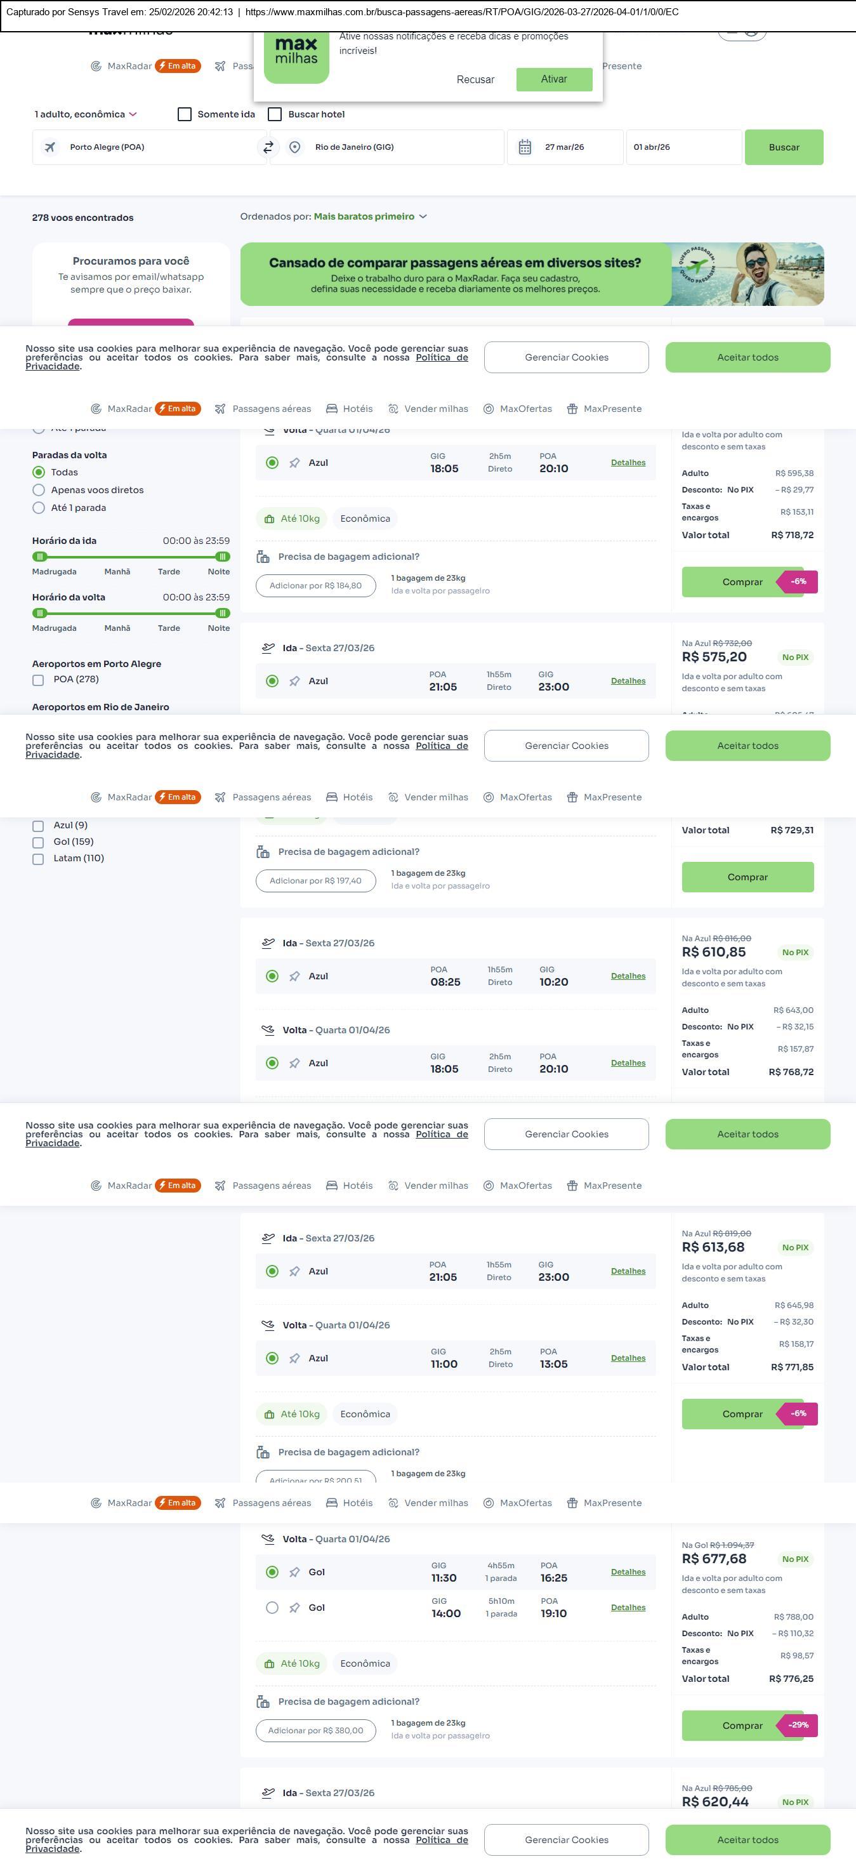Expand the 'Mais baratos primeiro' sorting dropdown

(x=369, y=216)
